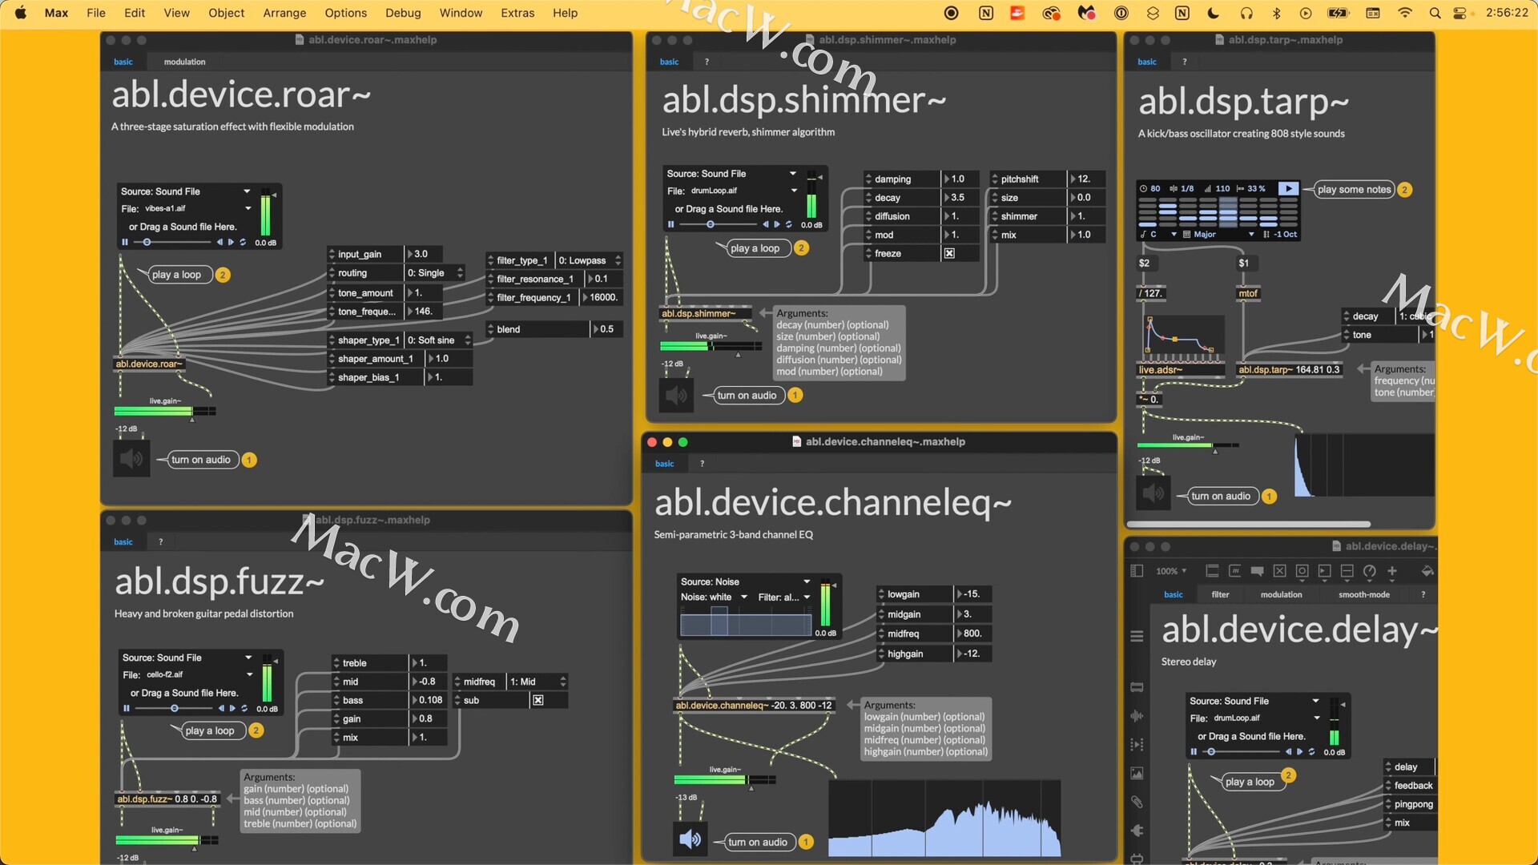Toggle the freeze checkbox in shimmer window

(949, 253)
